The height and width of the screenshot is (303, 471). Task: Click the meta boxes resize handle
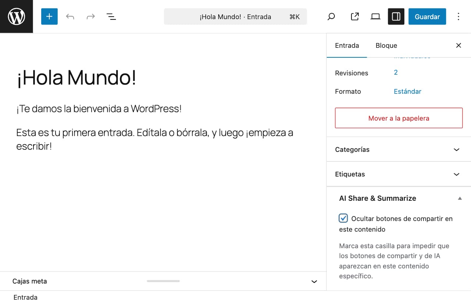click(x=163, y=281)
